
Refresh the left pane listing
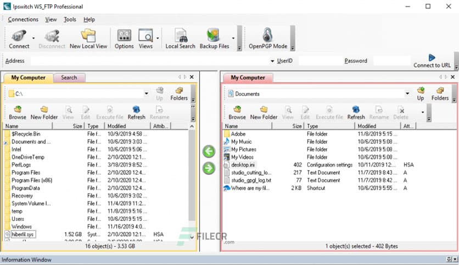coord(136,113)
